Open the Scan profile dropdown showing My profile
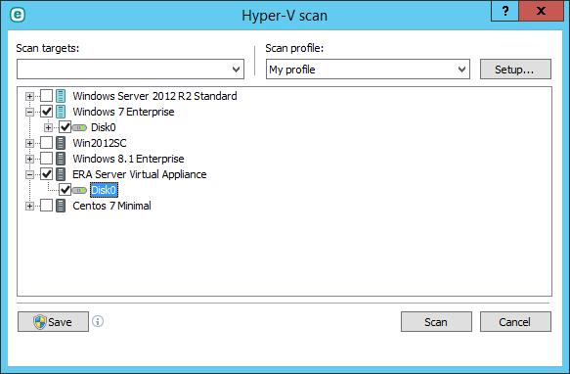This screenshot has height=374, width=570. pyautogui.click(x=368, y=69)
